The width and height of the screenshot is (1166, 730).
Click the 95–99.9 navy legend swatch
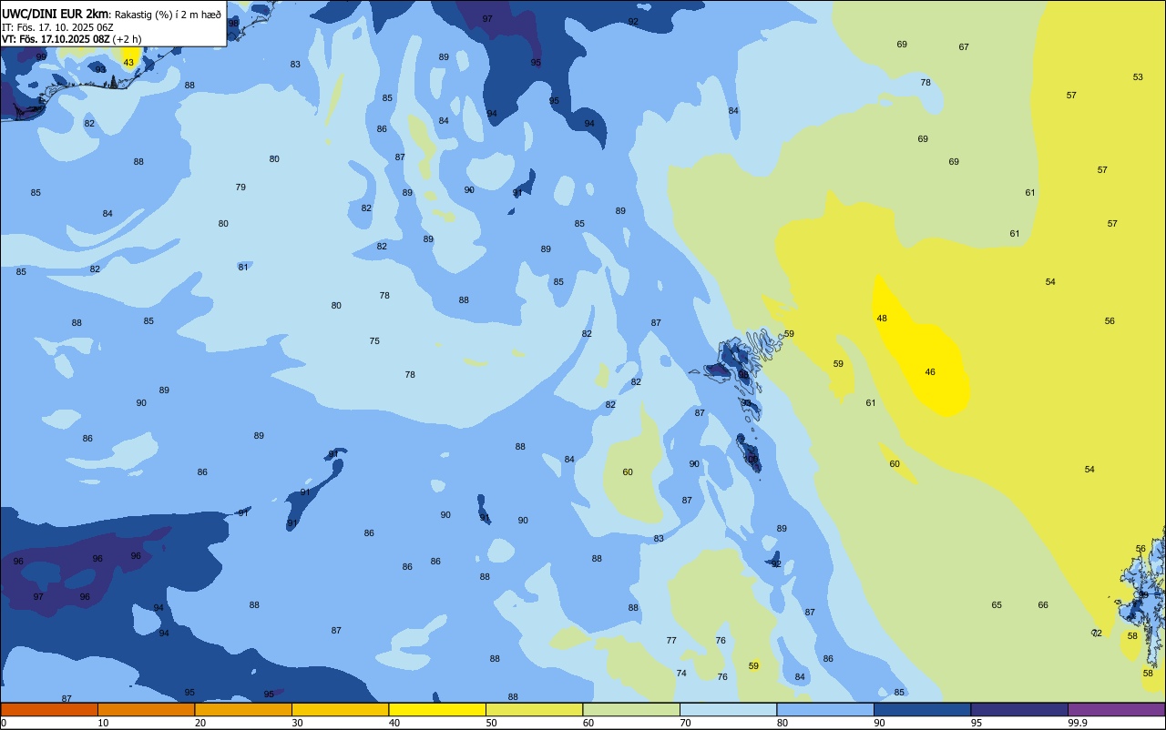pyautogui.click(x=1019, y=709)
